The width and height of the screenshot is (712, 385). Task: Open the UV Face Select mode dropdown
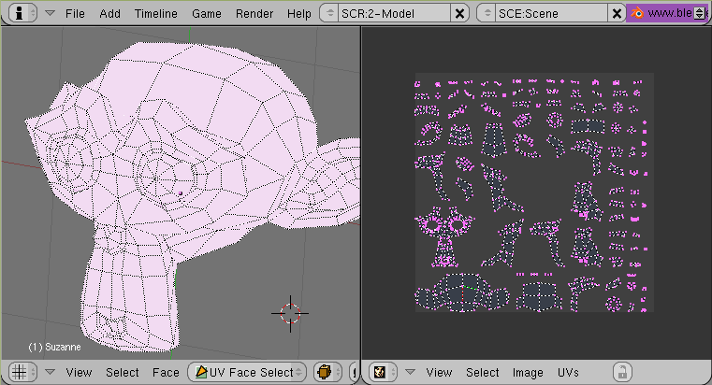coord(248,372)
